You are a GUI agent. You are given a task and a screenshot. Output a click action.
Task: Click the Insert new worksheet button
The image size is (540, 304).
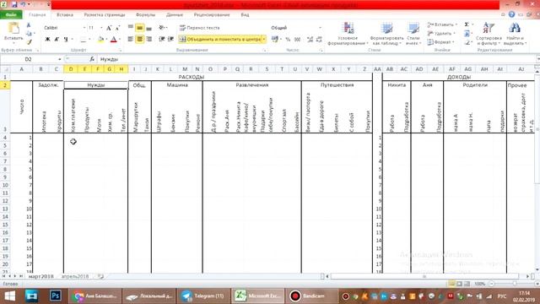pos(100,276)
